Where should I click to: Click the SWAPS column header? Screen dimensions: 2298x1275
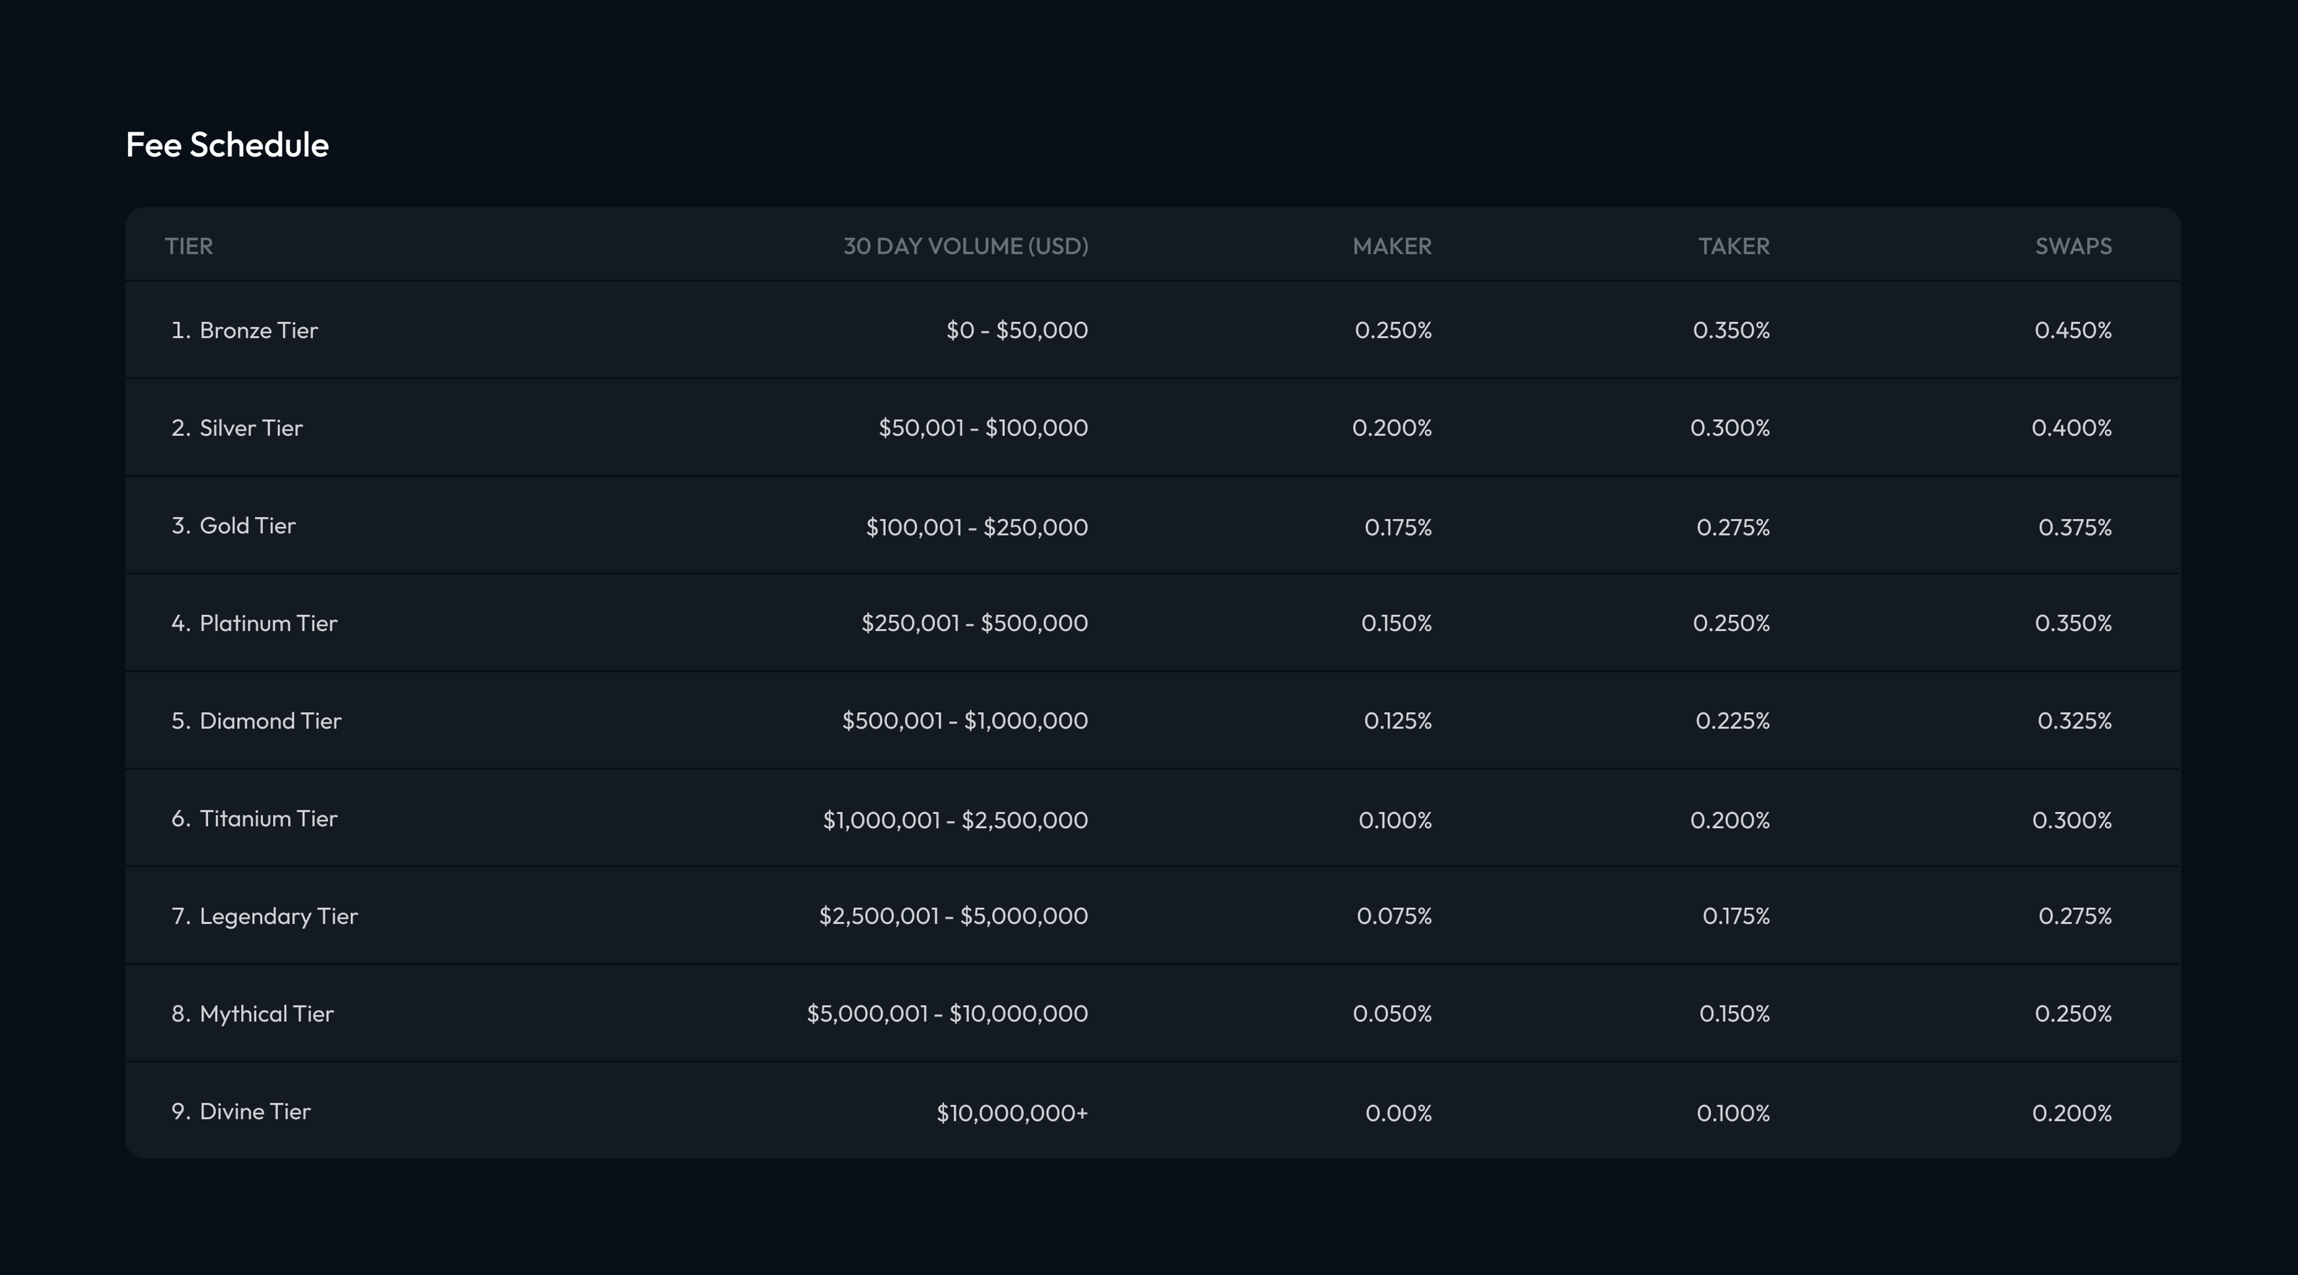tap(2072, 246)
